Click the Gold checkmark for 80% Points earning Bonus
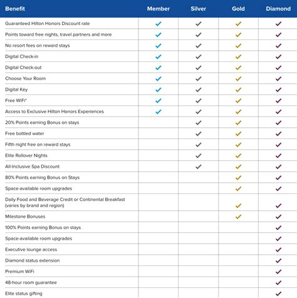 click(238, 178)
